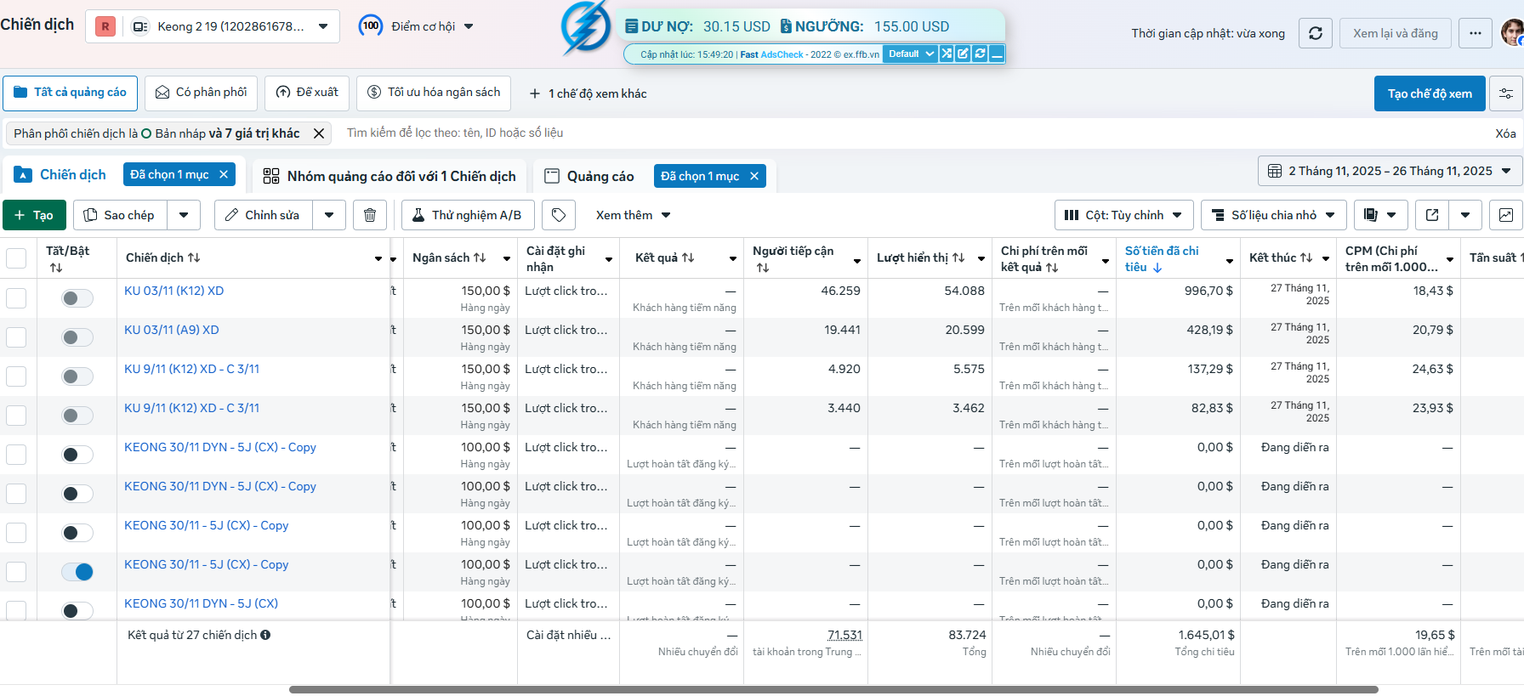This screenshot has height=696, width=1524.
Task: Click the red R account icon
Action: click(105, 26)
